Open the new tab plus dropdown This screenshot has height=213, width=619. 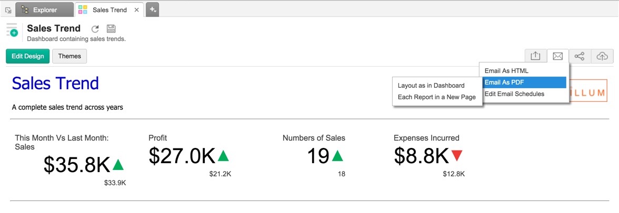tap(152, 9)
